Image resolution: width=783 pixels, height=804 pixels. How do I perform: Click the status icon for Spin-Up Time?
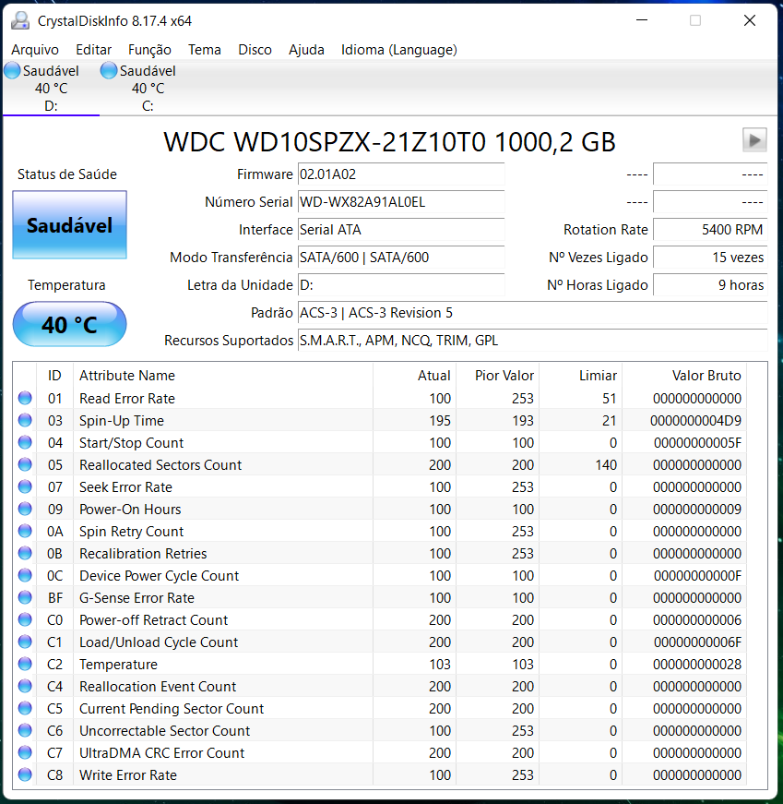pyautogui.click(x=25, y=420)
